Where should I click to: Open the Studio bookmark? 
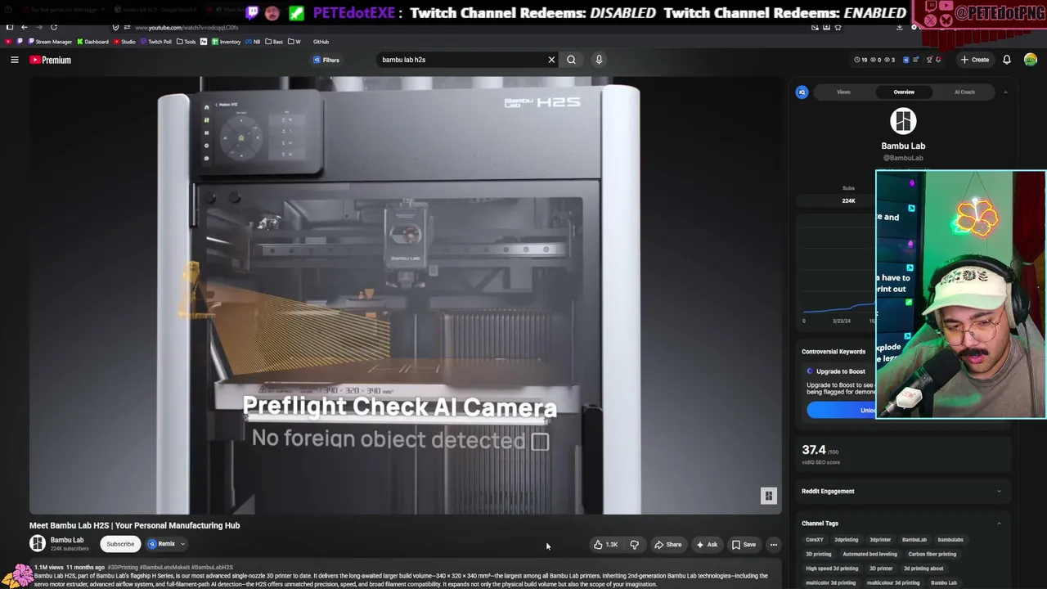[x=124, y=42]
